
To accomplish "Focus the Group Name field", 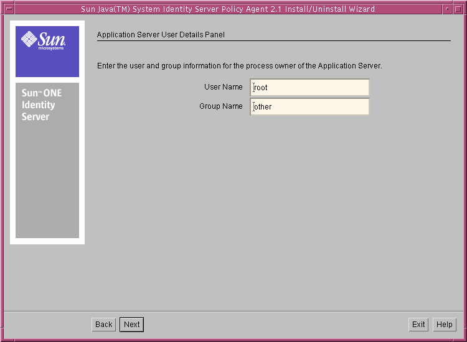I will coord(309,107).
